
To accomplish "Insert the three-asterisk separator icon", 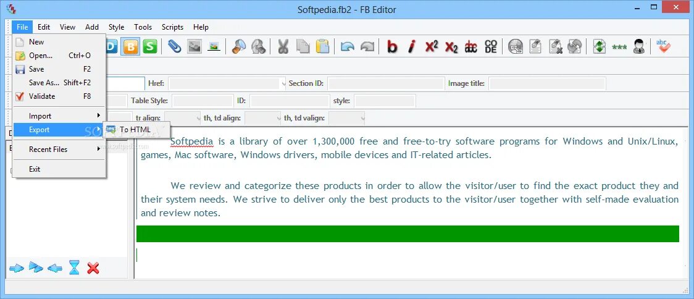I will point(619,47).
